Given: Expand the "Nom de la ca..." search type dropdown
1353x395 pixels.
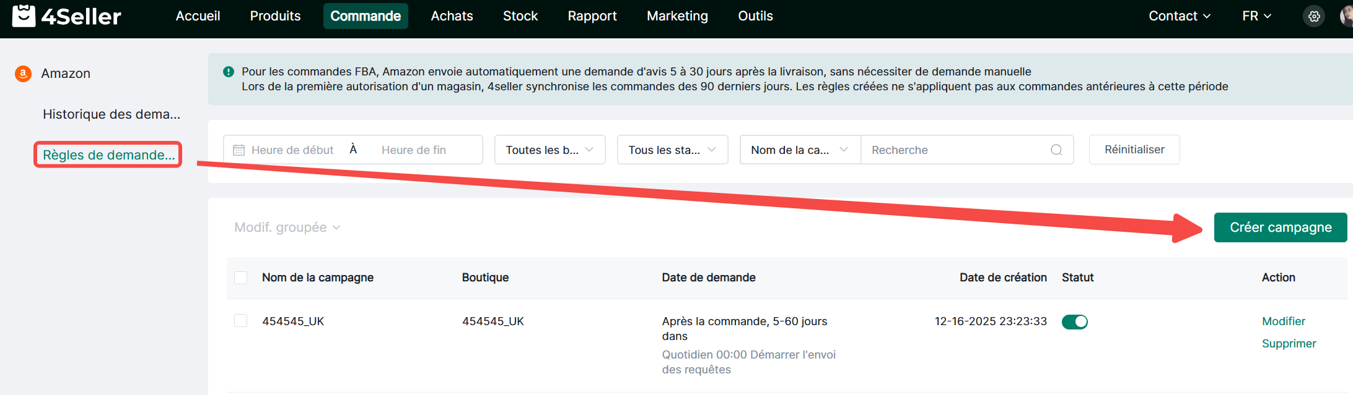Looking at the screenshot, I should [x=799, y=150].
